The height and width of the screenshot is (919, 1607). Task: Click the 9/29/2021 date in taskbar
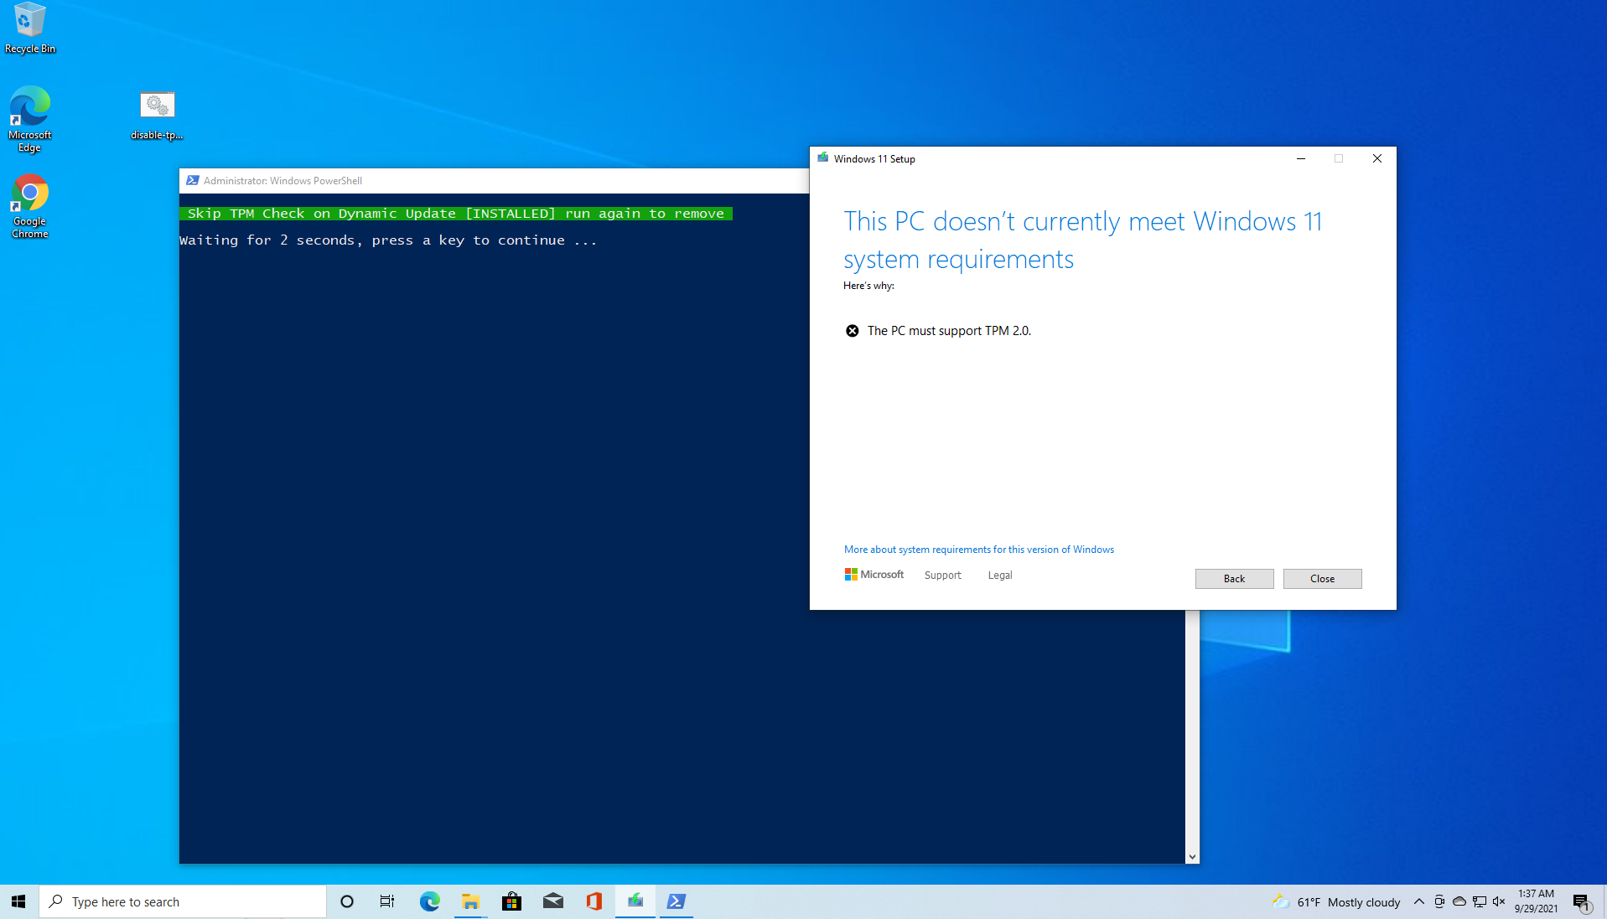click(1536, 908)
